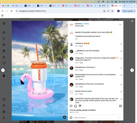Reply to __byealecia's comment
This screenshot has height=123, width=137.
click(81, 53)
